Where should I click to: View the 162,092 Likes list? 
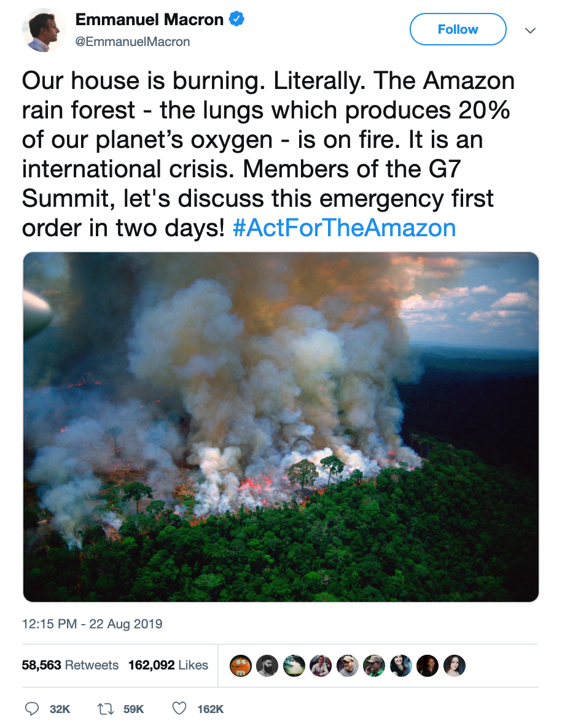pos(168,665)
